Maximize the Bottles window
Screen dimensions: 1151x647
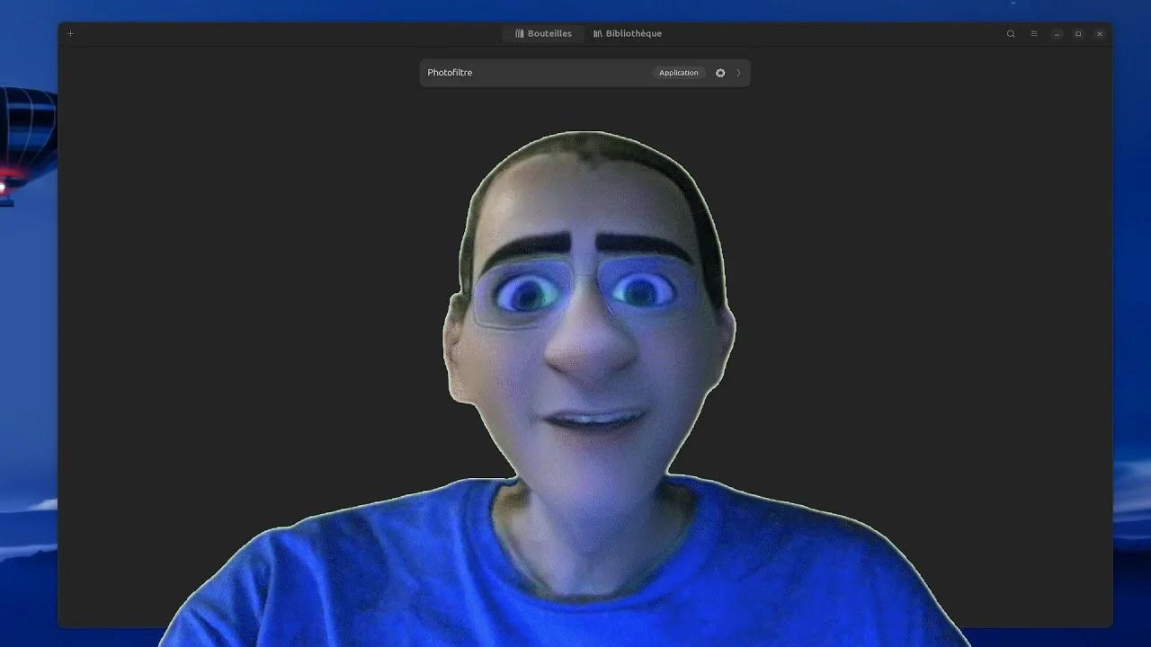click(x=1078, y=34)
